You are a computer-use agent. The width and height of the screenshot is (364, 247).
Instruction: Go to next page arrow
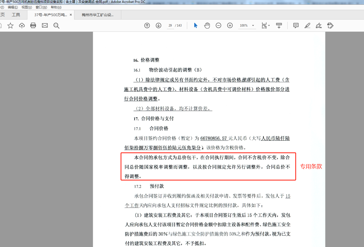point(159,26)
